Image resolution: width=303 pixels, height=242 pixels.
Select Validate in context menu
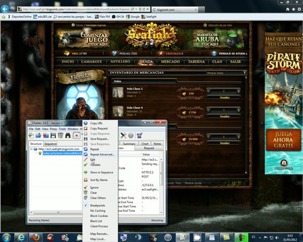pos(95,165)
